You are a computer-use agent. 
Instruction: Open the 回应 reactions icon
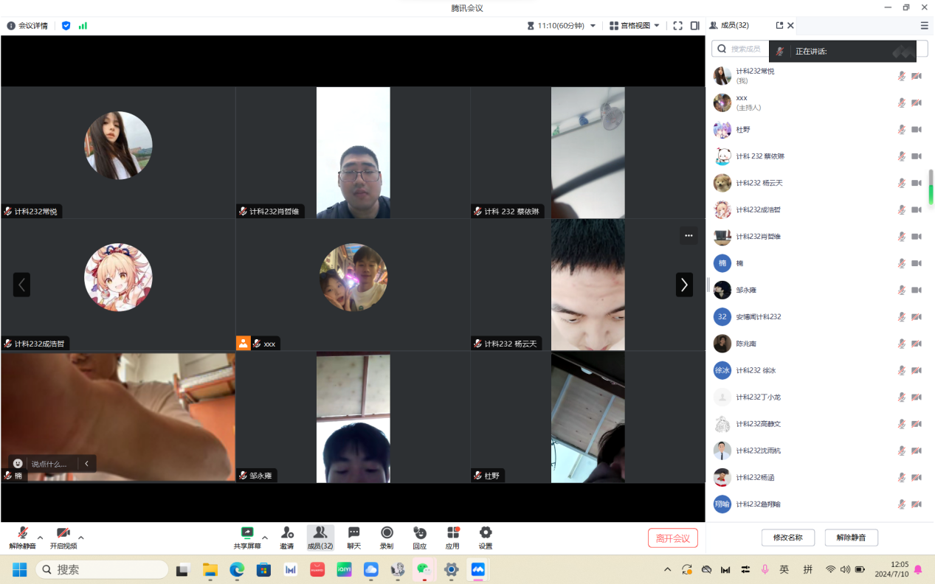point(419,537)
